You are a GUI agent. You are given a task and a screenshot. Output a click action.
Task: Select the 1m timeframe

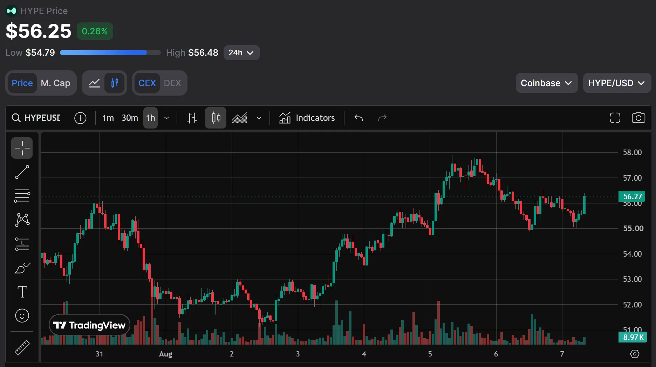coord(108,118)
